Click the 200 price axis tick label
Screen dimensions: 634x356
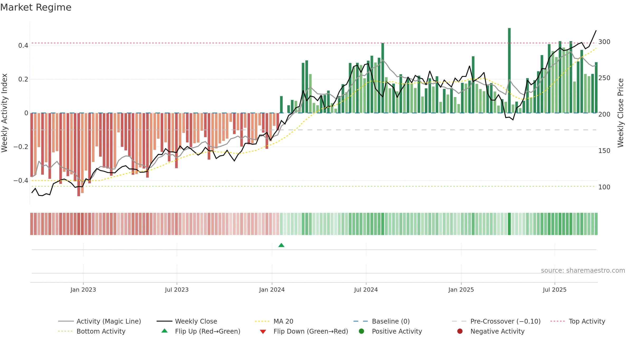coord(604,114)
